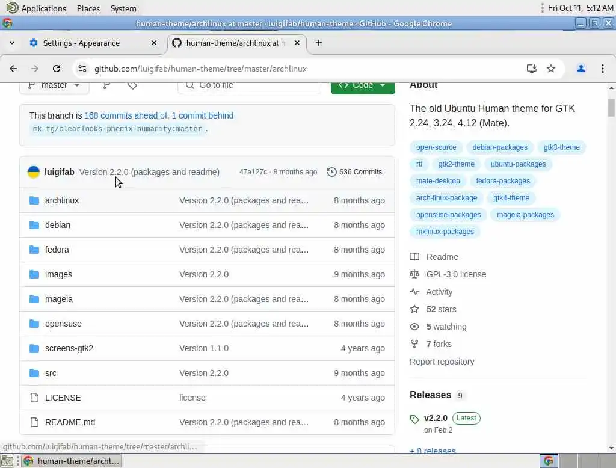Open the LICENSE file
This screenshot has width=616, height=468.
pyautogui.click(x=63, y=398)
